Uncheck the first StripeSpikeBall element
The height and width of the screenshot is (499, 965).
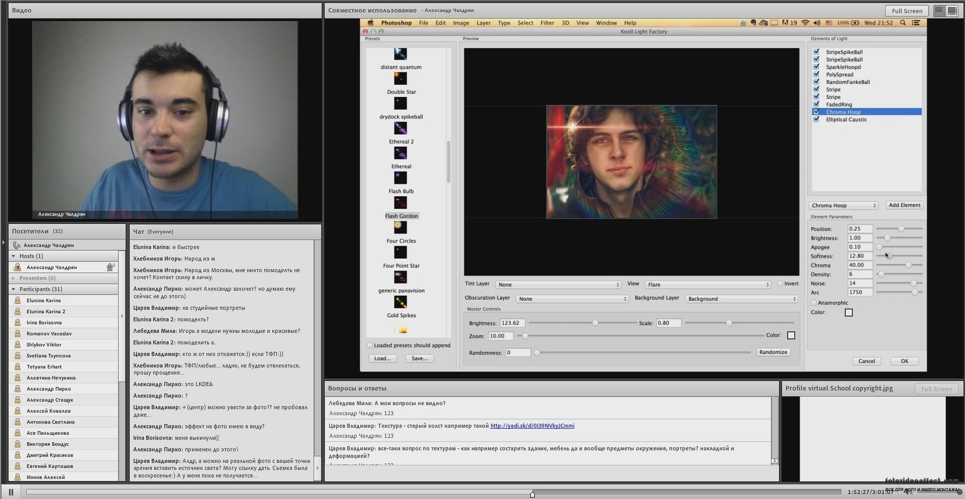(x=816, y=52)
